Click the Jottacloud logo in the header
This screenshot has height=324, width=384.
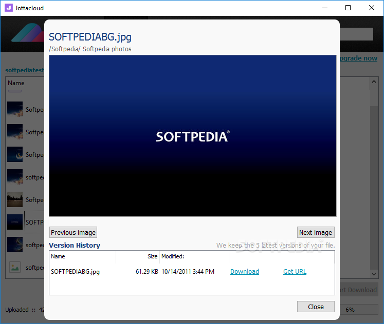tap(28, 33)
